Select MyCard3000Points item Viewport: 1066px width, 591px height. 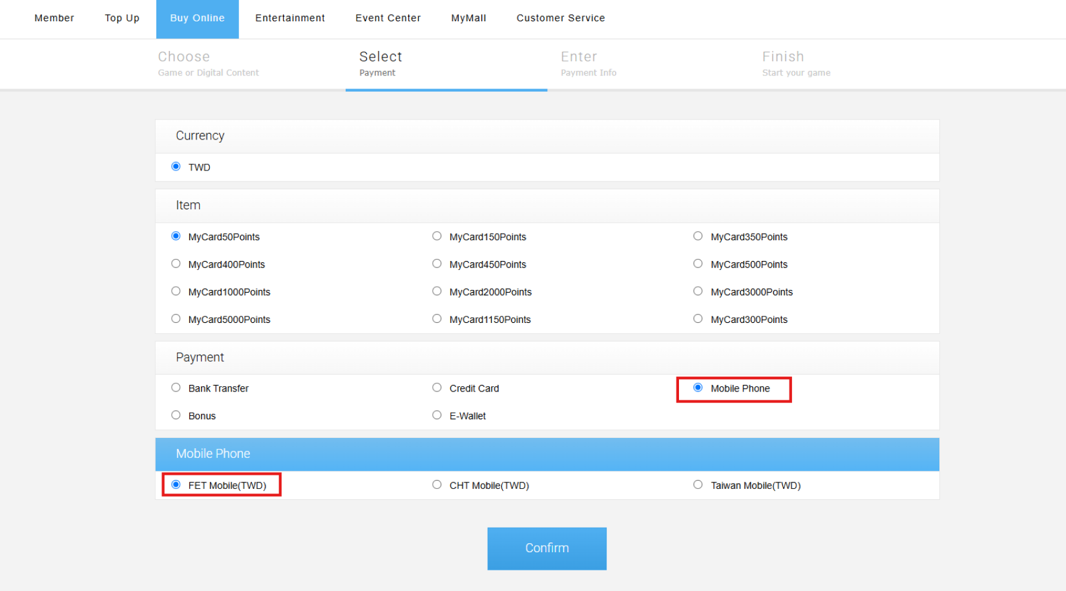pos(698,291)
